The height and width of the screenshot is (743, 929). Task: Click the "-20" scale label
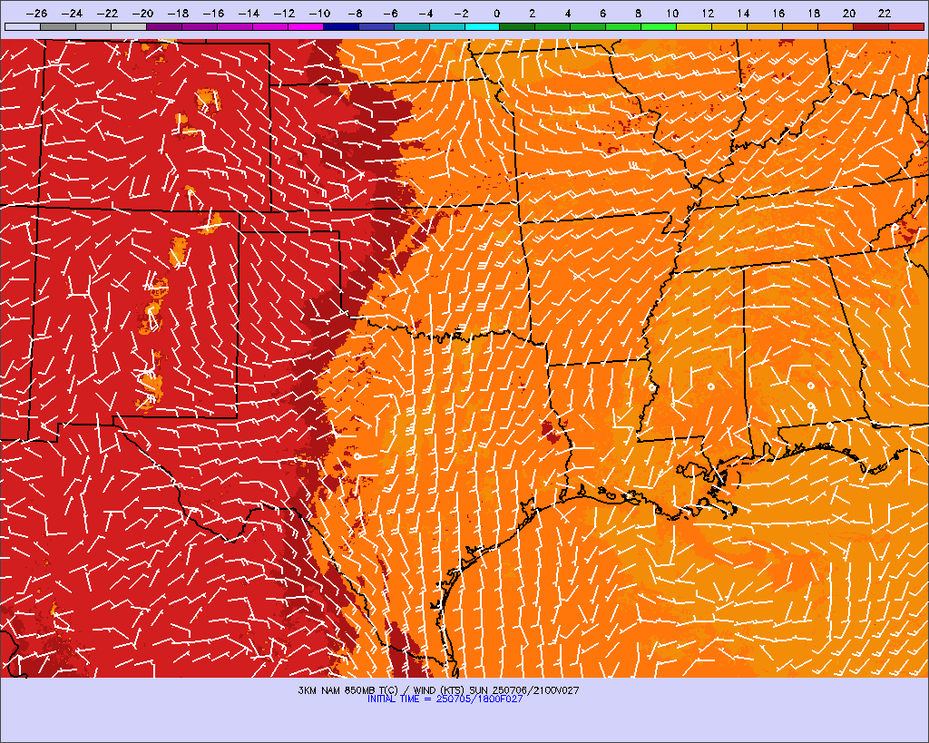point(142,14)
